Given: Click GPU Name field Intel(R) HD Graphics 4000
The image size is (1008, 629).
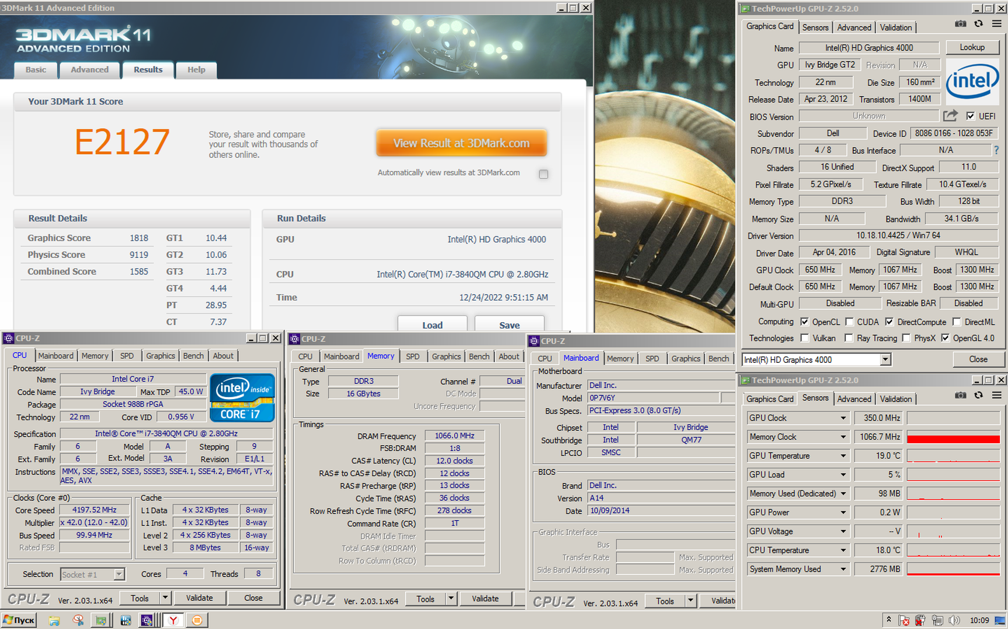Looking at the screenshot, I should [x=869, y=48].
